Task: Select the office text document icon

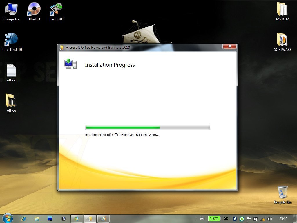Action: tap(11, 73)
